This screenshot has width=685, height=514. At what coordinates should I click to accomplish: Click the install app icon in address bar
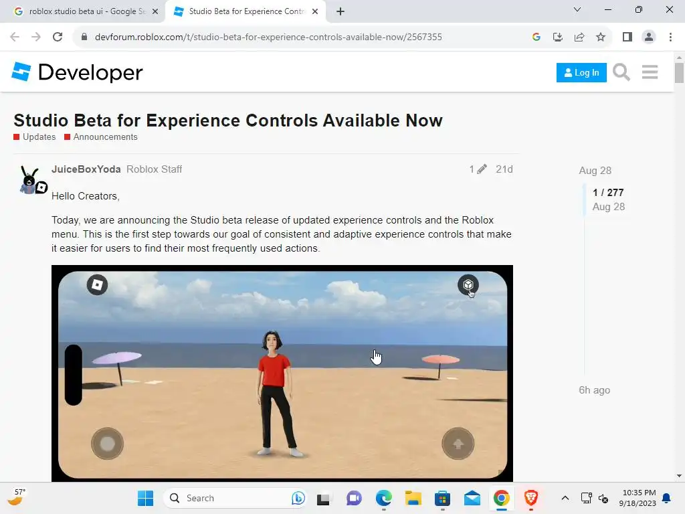(557, 37)
